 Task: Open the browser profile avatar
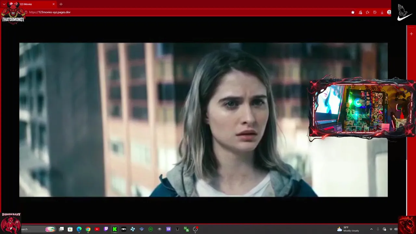point(389,12)
